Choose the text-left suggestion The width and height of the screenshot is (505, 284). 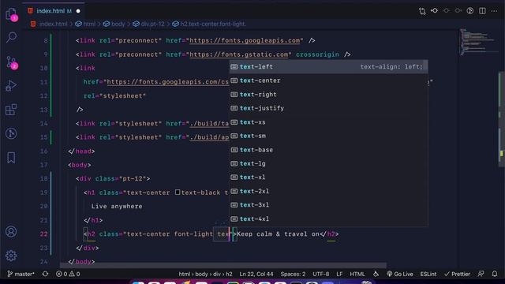point(328,66)
